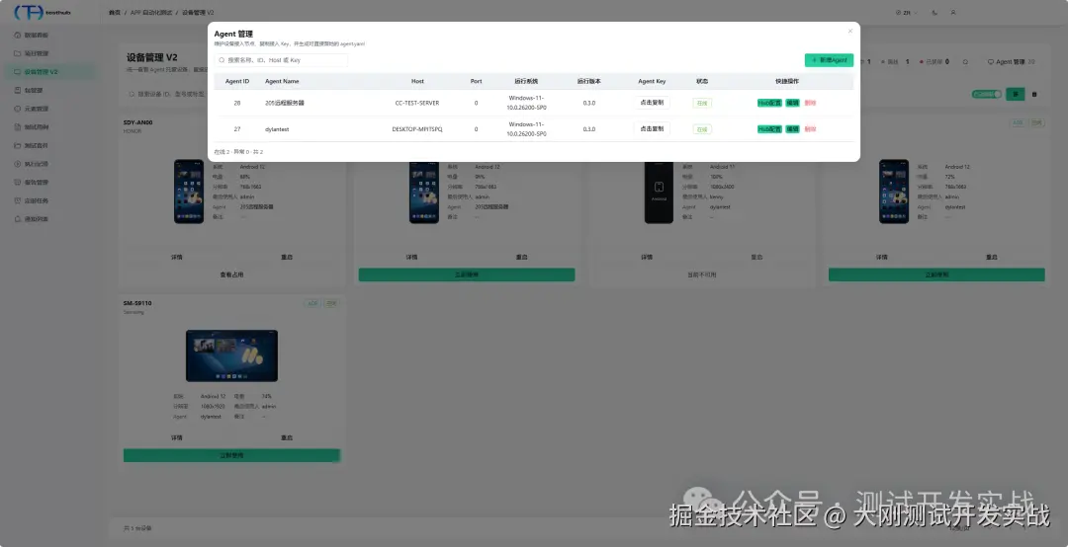
Task: Open the eighth sidebar item with play icon
Action: point(32,163)
